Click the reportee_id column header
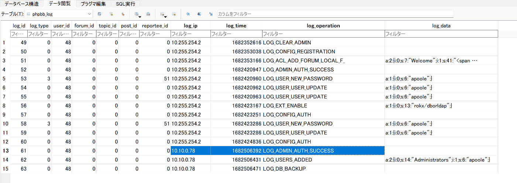This screenshot has height=183, width=517. (x=155, y=26)
